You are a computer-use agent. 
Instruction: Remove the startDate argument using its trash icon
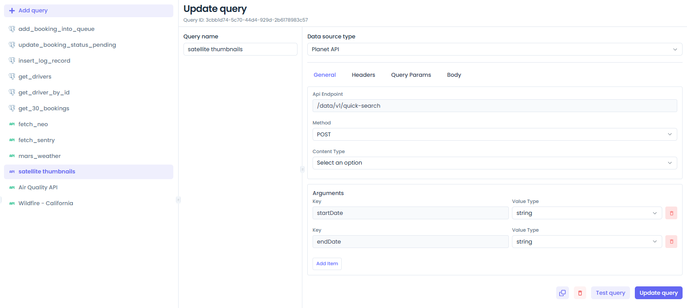coord(671,213)
